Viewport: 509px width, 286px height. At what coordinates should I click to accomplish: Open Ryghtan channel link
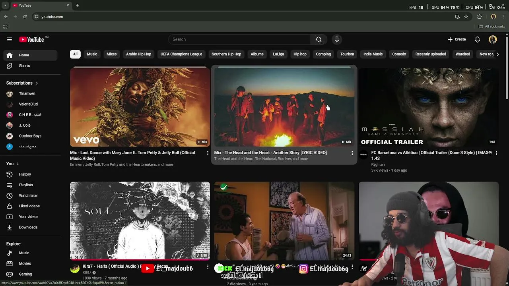[x=378, y=164]
